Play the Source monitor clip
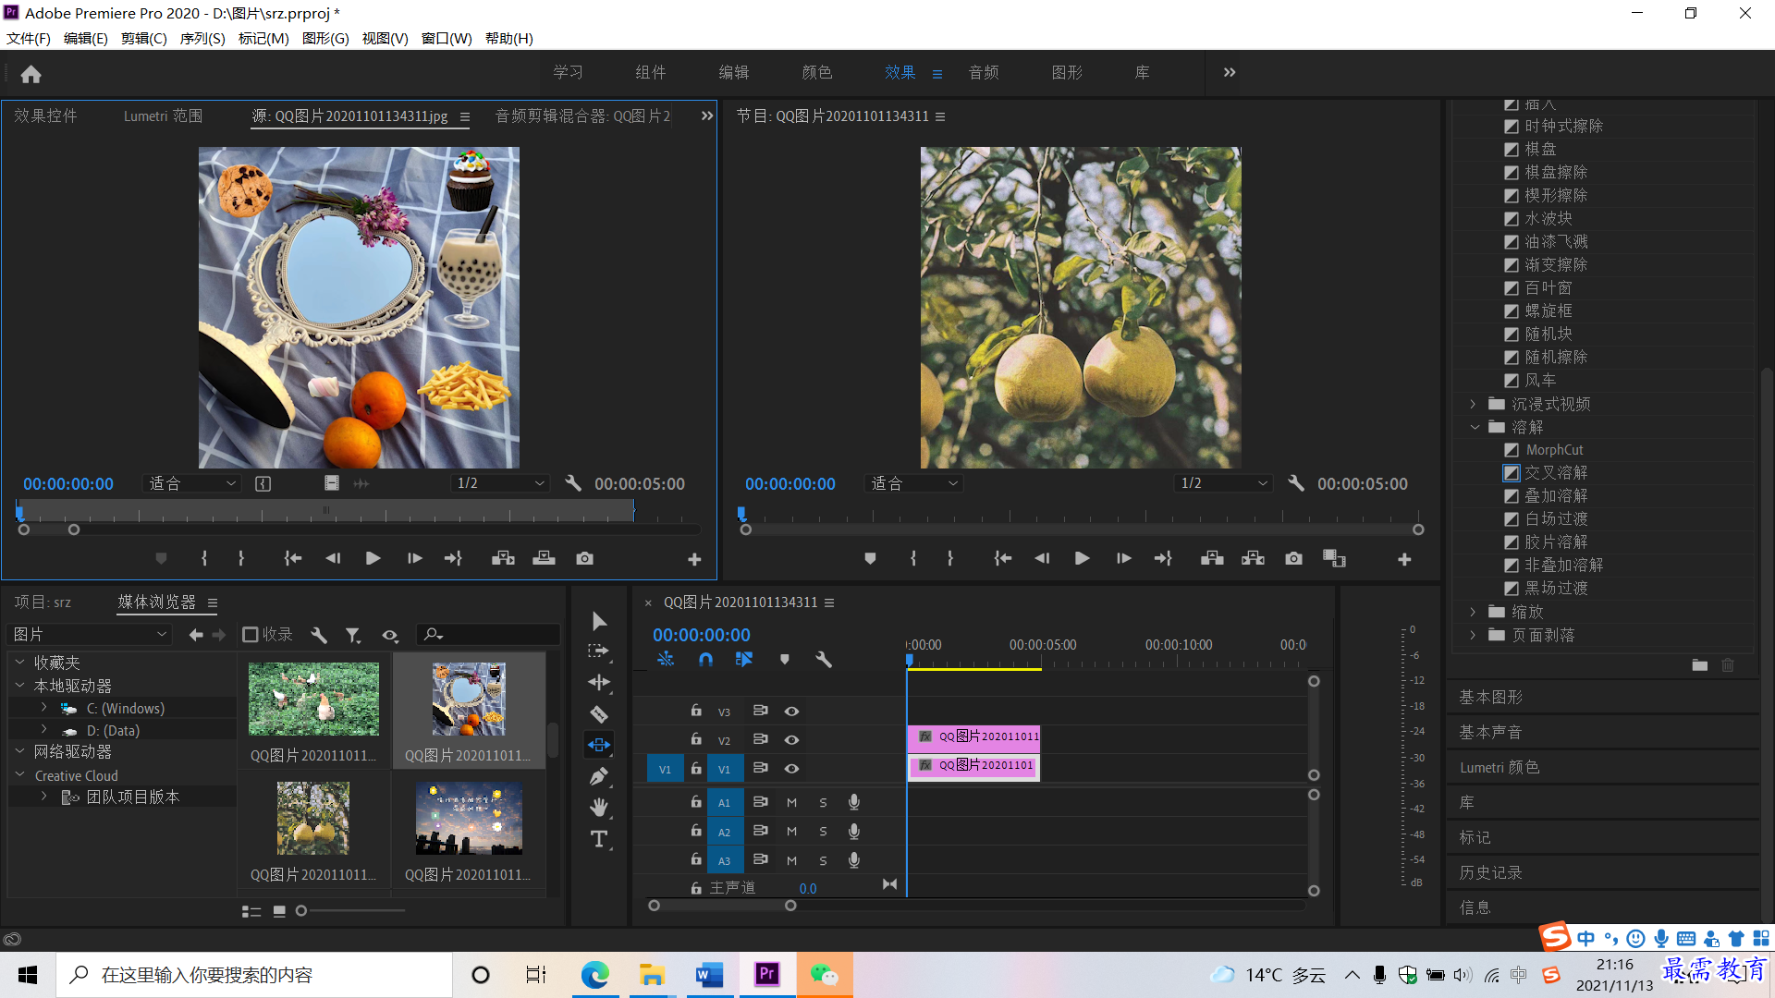This screenshot has width=1775, height=998. (373, 558)
